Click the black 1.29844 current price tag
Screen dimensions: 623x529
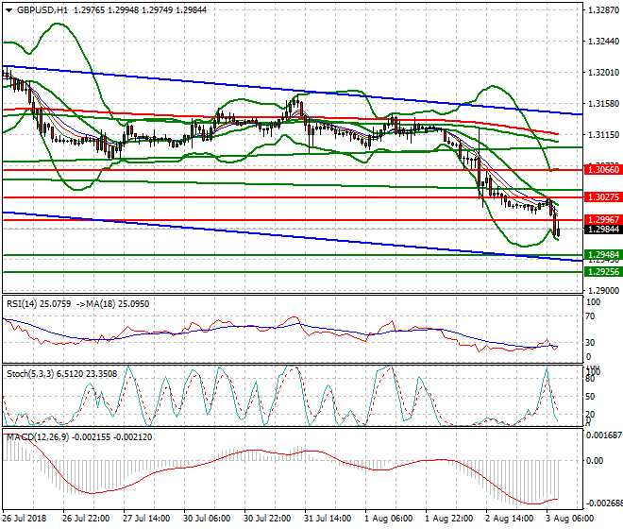click(x=602, y=230)
